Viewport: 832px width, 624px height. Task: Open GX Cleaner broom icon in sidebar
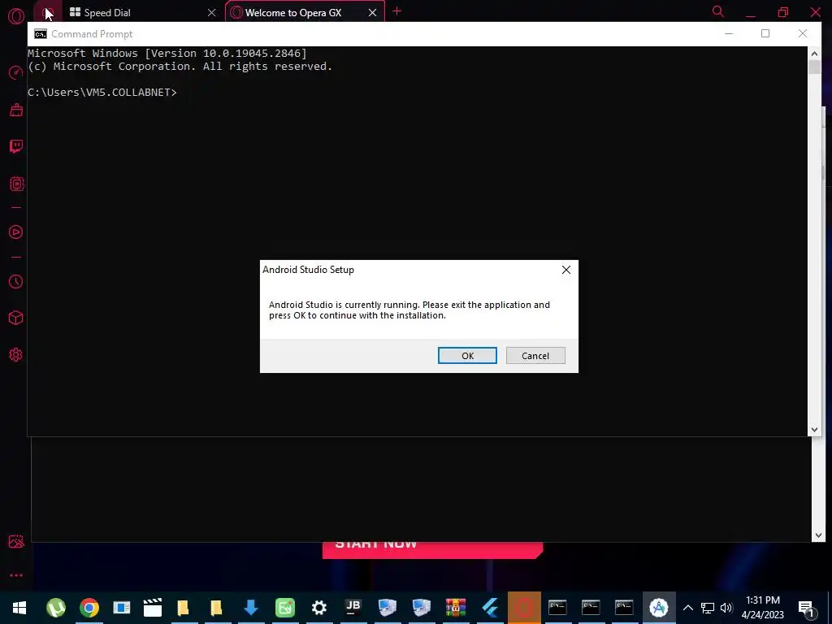16,110
